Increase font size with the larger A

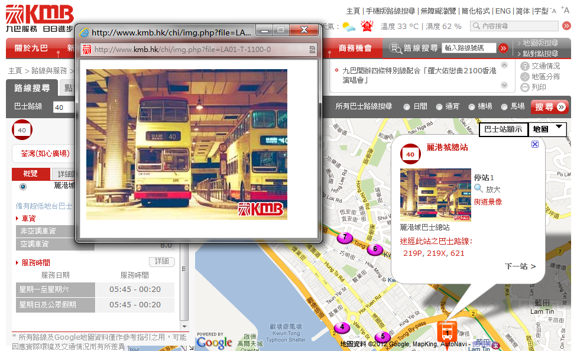(566, 10)
